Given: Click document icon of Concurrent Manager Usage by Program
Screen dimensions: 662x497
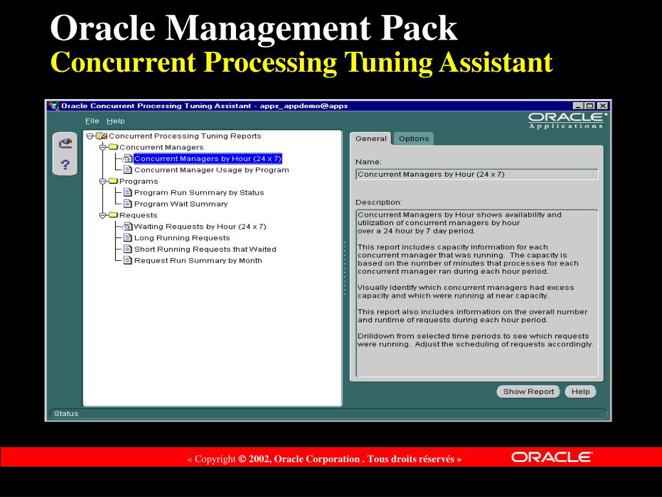Looking at the screenshot, I should coord(127,170).
